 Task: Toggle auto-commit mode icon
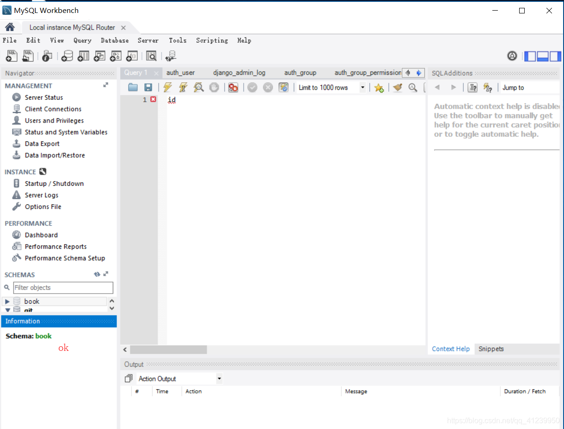283,87
